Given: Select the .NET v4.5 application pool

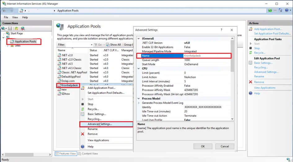Looking at the screenshot, I should (67, 64).
